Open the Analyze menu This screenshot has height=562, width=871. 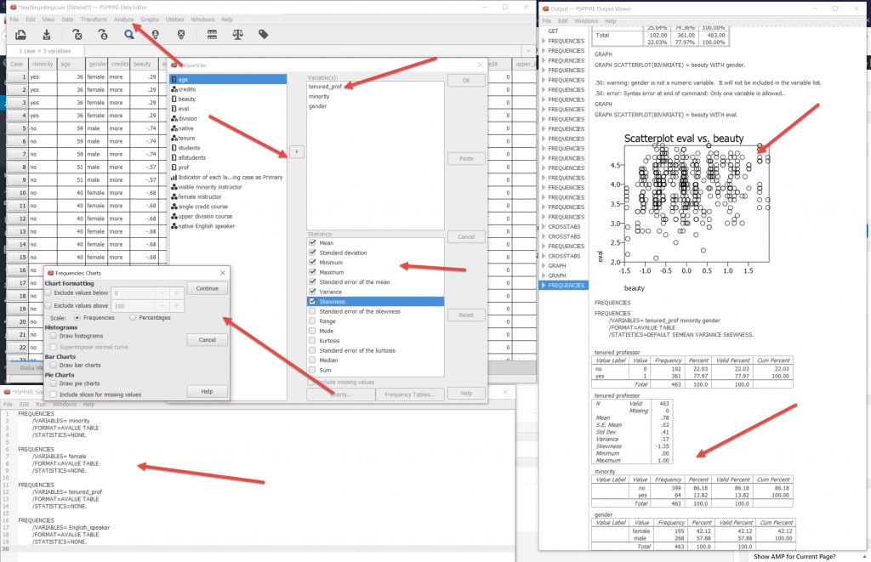[123, 19]
